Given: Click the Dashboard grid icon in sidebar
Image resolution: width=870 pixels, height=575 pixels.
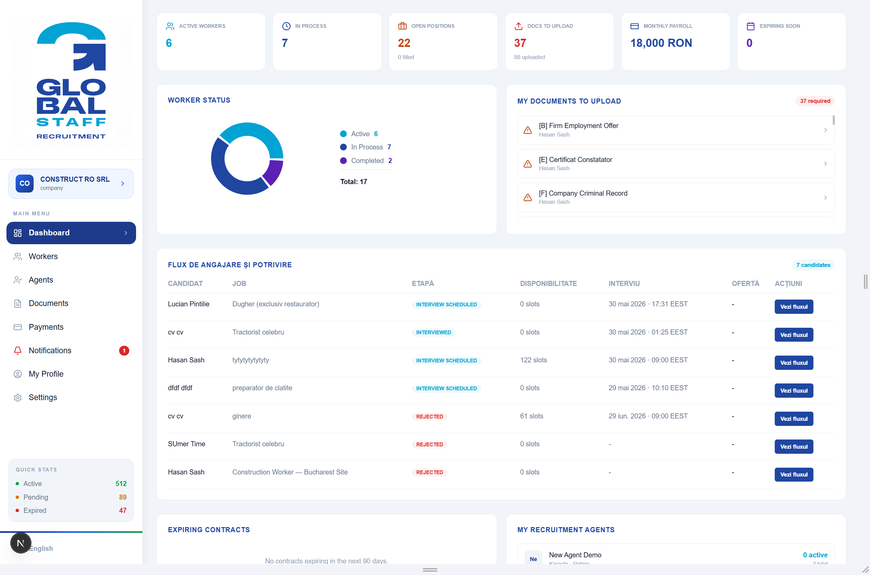Looking at the screenshot, I should tap(18, 233).
